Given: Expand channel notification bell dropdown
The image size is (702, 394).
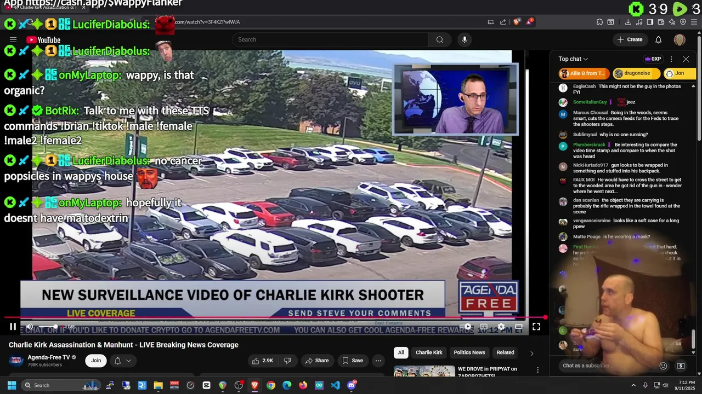Looking at the screenshot, I should [x=123, y=361].
